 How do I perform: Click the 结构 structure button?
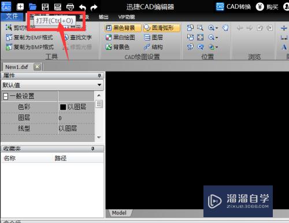point(153,47)
